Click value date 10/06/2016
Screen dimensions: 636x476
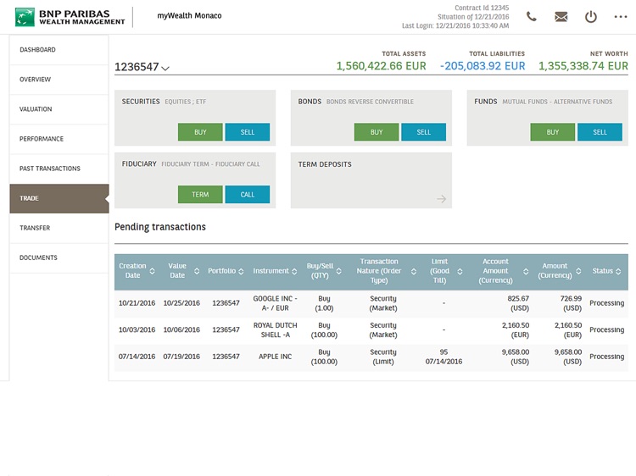point(181,329)
